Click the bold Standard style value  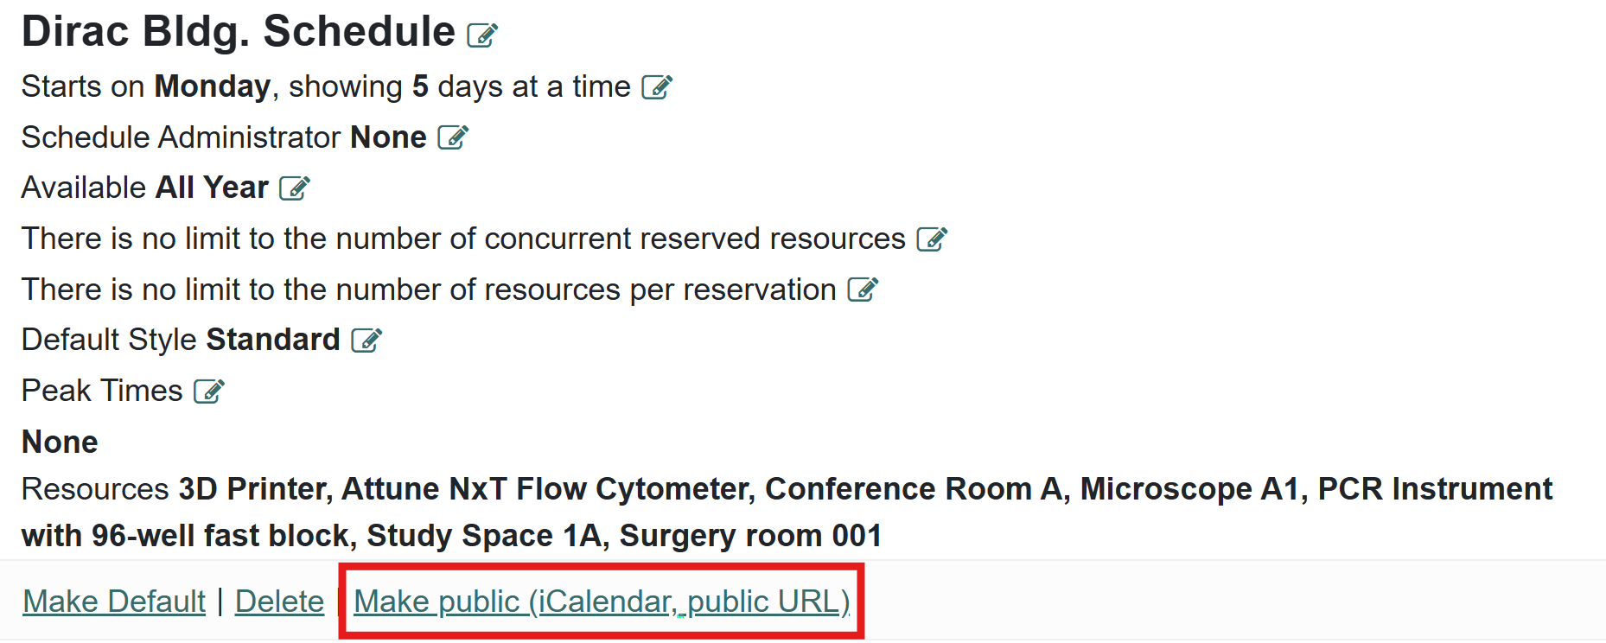273,340
